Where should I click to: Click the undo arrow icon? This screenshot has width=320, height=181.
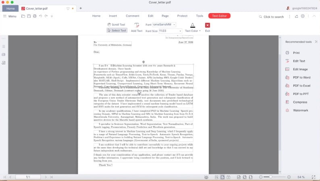40,16
